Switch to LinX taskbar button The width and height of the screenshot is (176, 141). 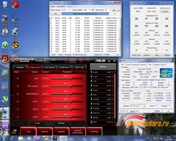point(63,138)
